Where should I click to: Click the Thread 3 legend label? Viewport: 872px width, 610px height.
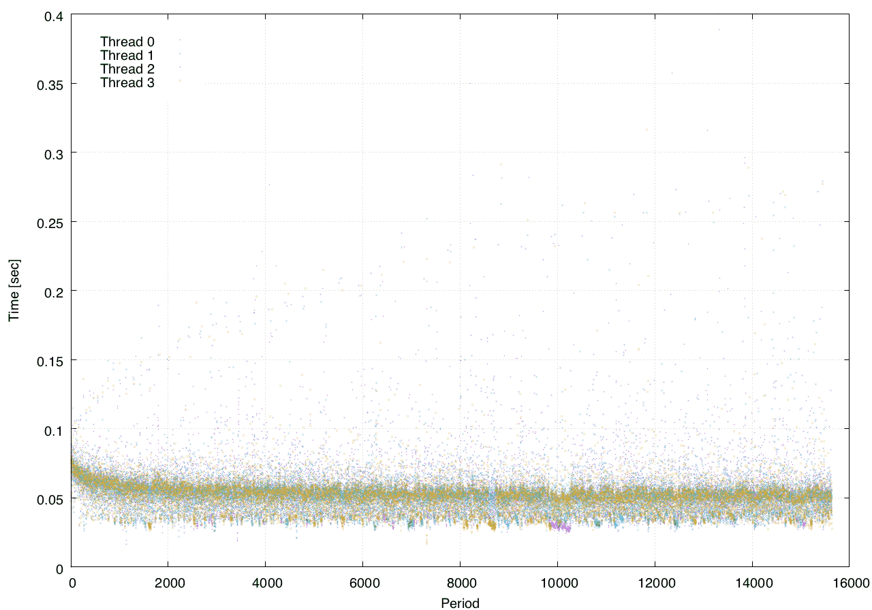[127, 83]
